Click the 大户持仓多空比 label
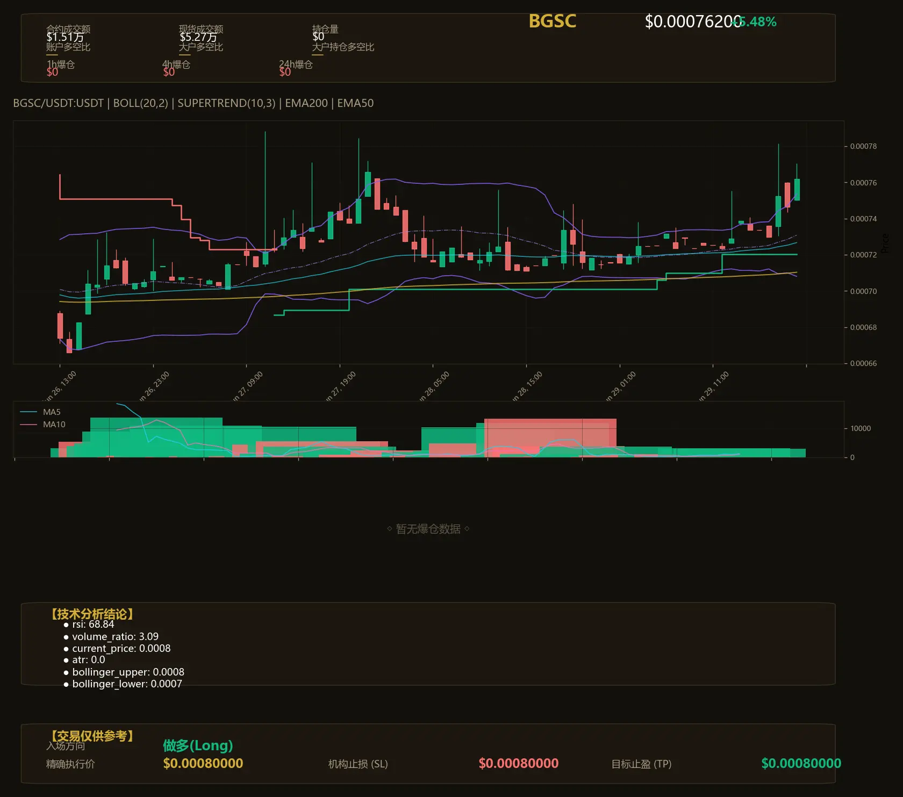The width and height of the screenshot is (903, 797). 343,47
